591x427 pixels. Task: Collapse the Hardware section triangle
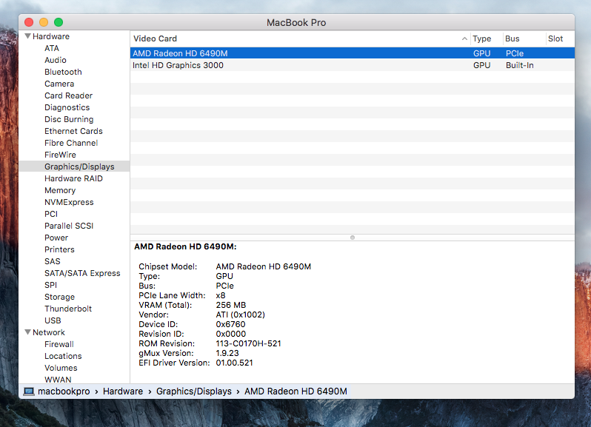(x=27, y=36)
